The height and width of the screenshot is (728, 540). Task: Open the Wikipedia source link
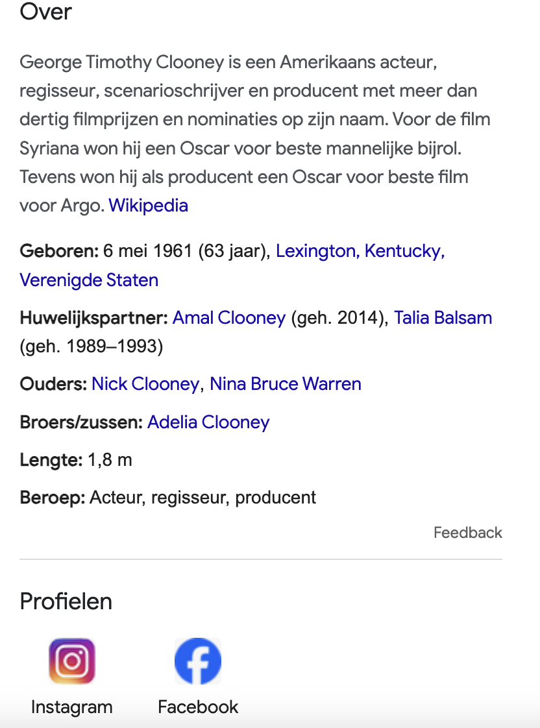coord(148,205)
